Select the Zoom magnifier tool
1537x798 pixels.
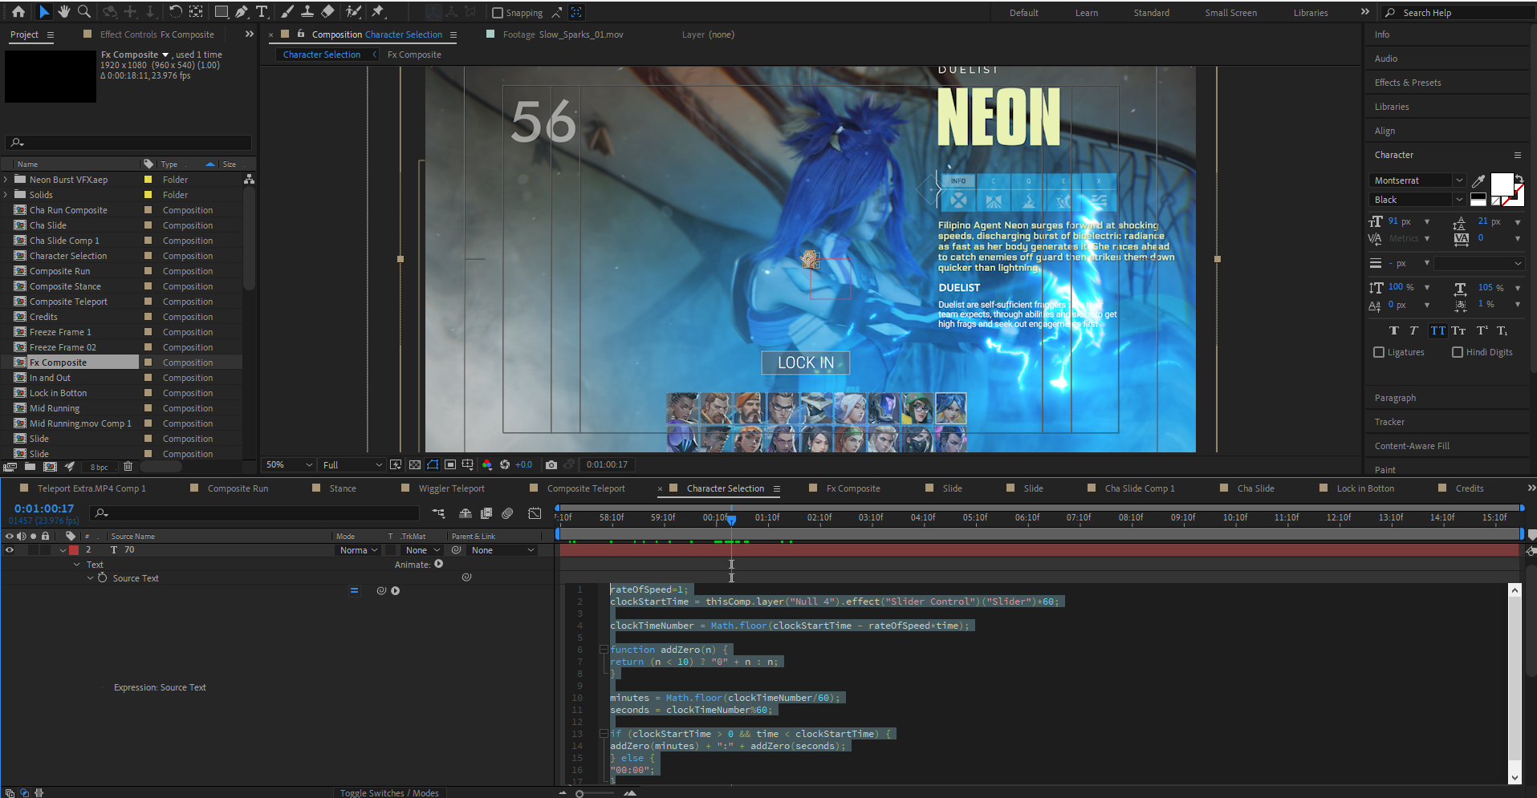[x=83, y=12]
